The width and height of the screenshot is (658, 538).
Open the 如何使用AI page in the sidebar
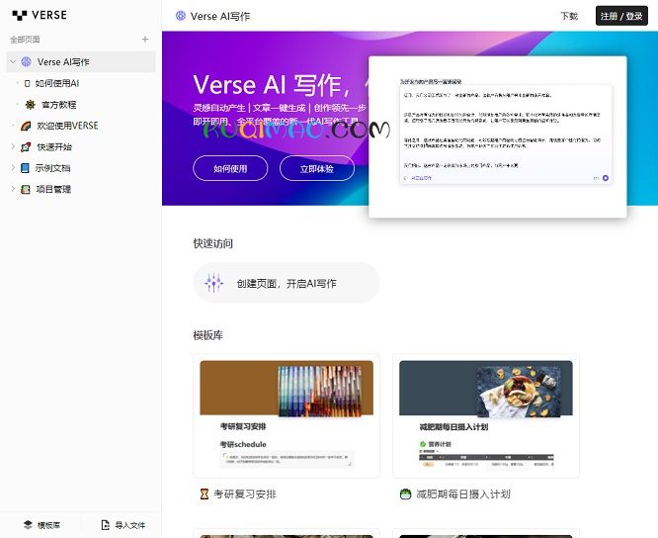coord(57,83)
